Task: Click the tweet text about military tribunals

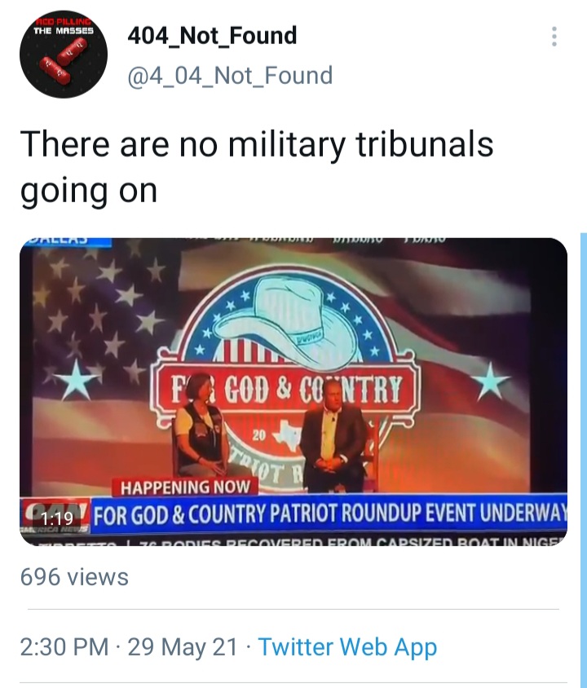Action: coord(257,167)
